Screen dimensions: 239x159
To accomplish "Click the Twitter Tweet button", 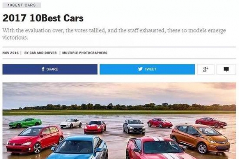I will click(147, 69).
